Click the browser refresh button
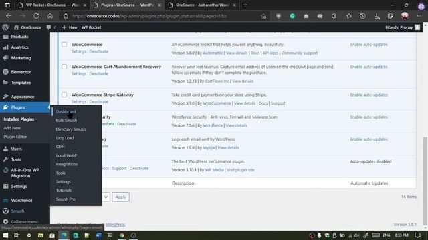This screenshot has height=240, width=428. [36, 16]
